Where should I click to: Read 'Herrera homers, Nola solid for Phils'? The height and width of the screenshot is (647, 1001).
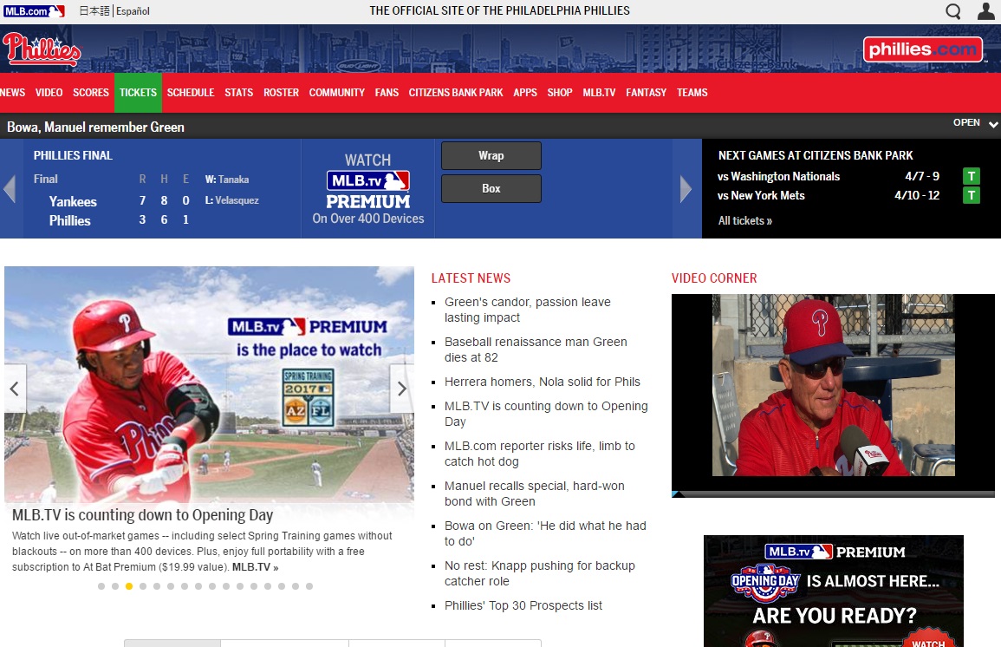[x=542, y=382]
